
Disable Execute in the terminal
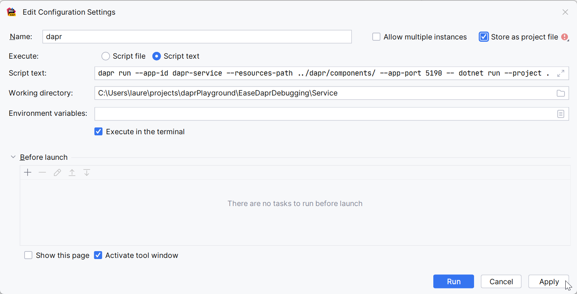(x=98, y=132)
